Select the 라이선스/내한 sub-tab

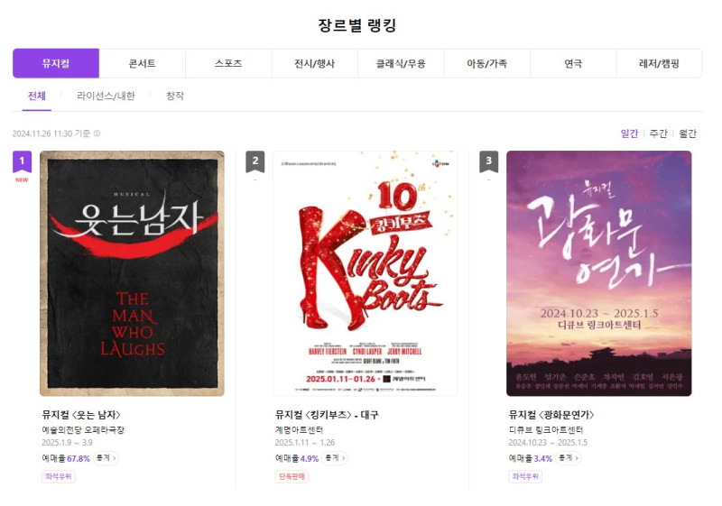point(106,96)
